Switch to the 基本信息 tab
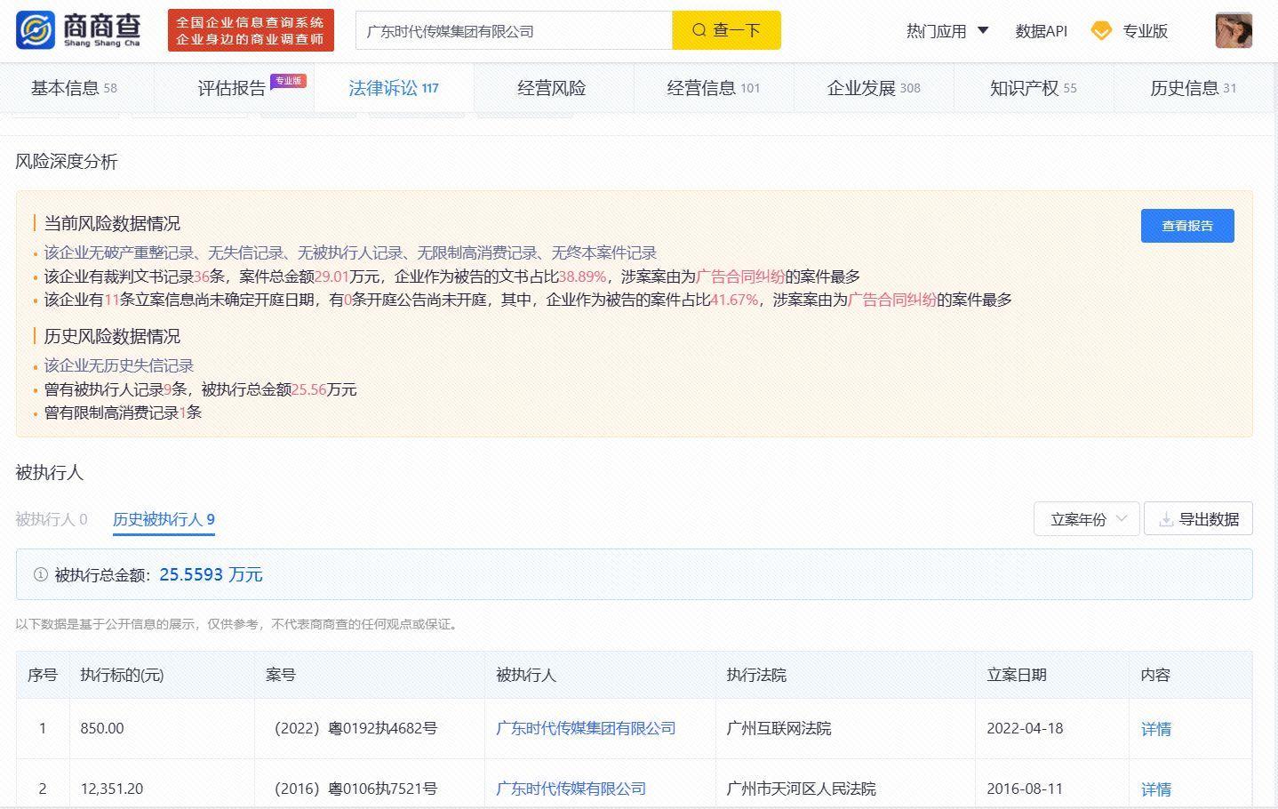This screenshot has height=809, width=1278. (74, 88)
